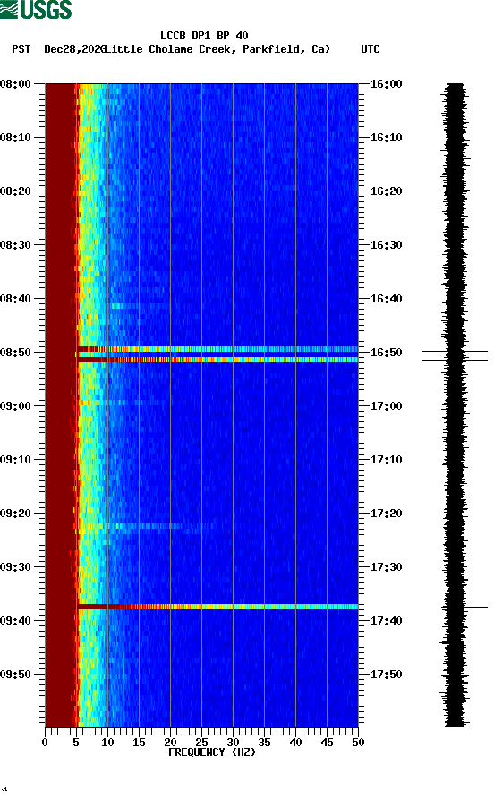Click the 09:40 PST time label
494x799 pixels.
coord(15,621)
